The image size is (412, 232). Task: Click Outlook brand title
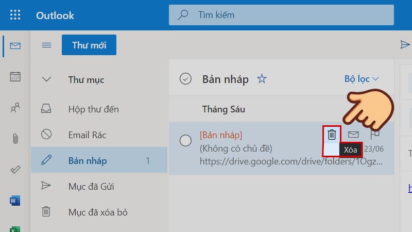tap(55, 15)
